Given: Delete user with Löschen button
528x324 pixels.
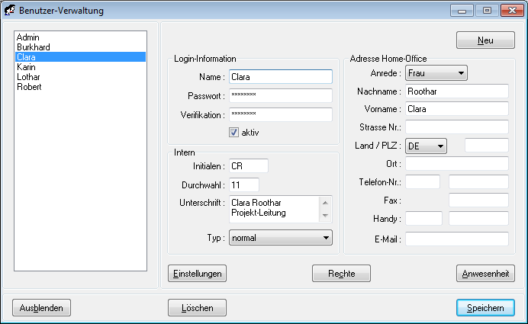Looking at the screenshot, I should [197, 307].
